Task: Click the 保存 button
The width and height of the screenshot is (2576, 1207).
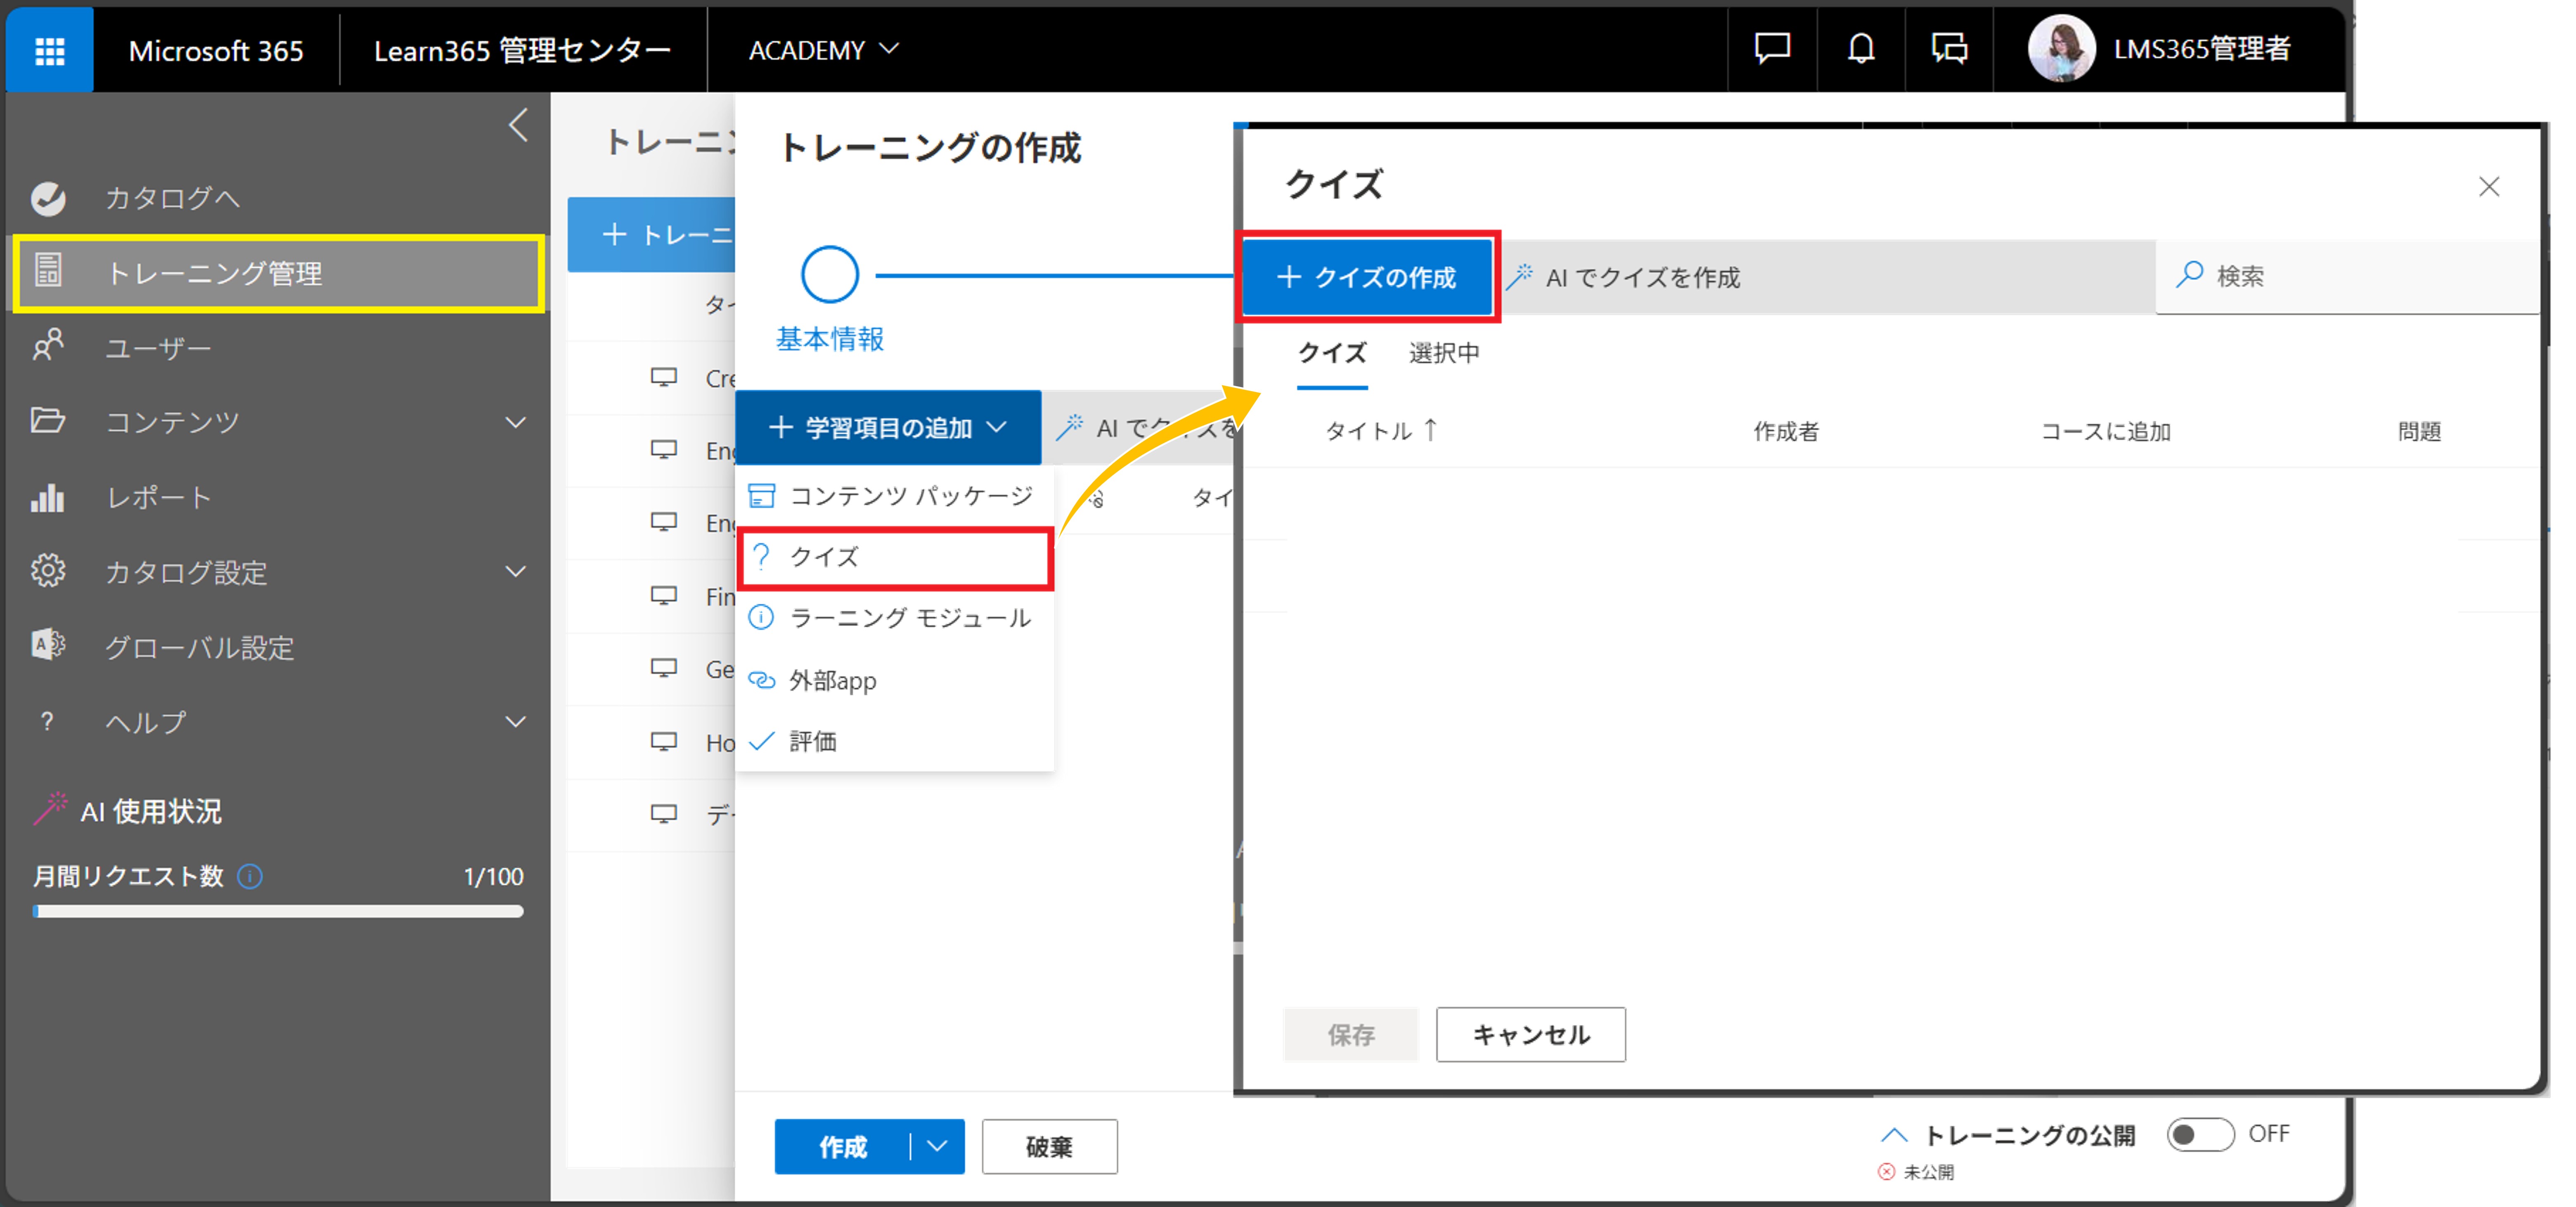Action: click(x=1351, y=1034)
